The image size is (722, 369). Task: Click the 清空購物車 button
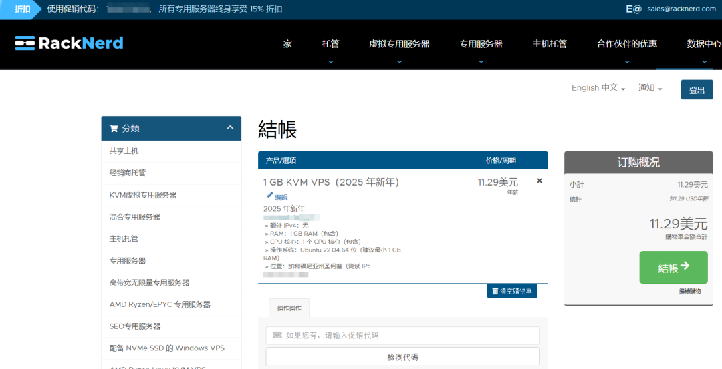coord(512,291)
